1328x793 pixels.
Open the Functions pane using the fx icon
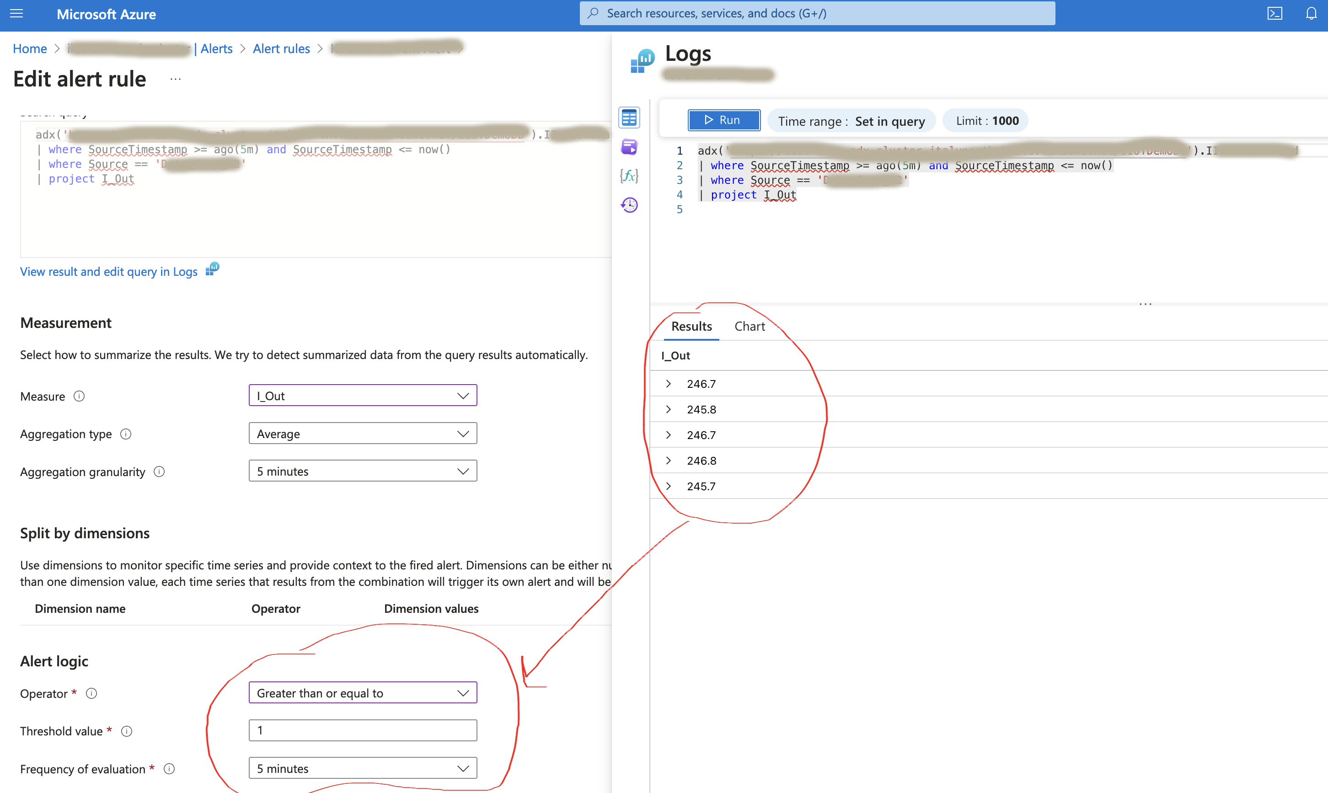tap(629, 175)
